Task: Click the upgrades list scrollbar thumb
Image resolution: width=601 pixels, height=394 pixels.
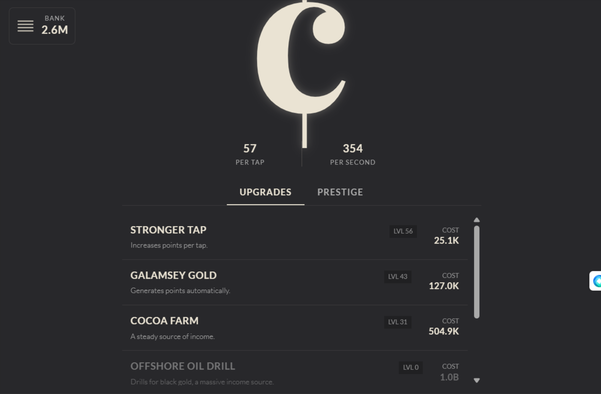Action: (476, 272)
